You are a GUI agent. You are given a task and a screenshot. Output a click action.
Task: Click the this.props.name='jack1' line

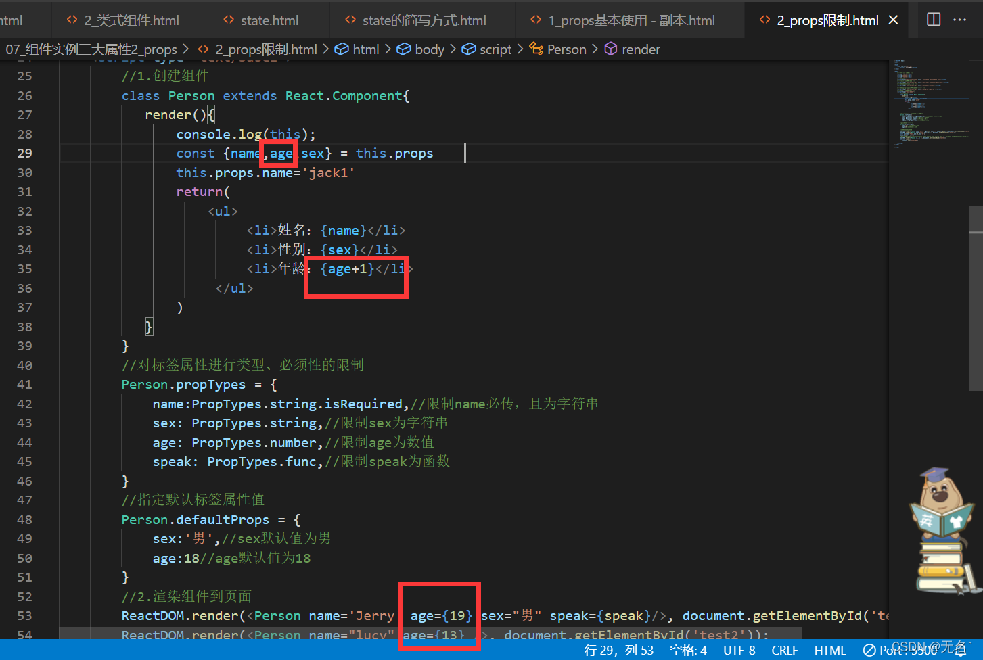click(265, 173)
